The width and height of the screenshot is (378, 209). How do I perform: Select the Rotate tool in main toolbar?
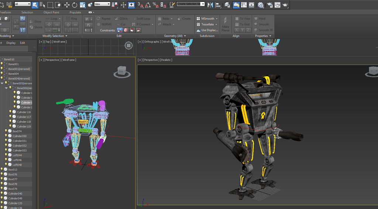tap(75, 5)
